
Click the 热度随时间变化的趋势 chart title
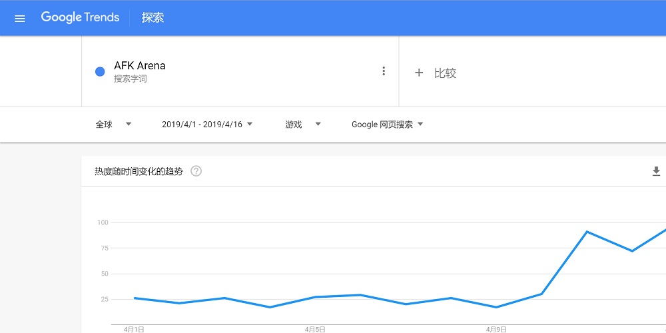pos(139,171)
